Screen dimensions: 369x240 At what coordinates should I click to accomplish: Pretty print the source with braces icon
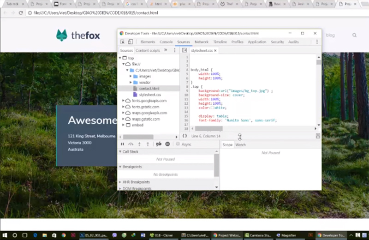coord(184,136)
